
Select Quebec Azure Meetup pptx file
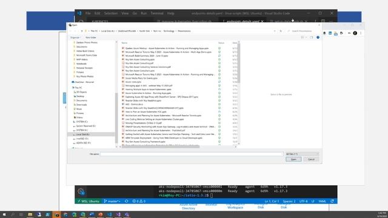(x=167, y=48)
